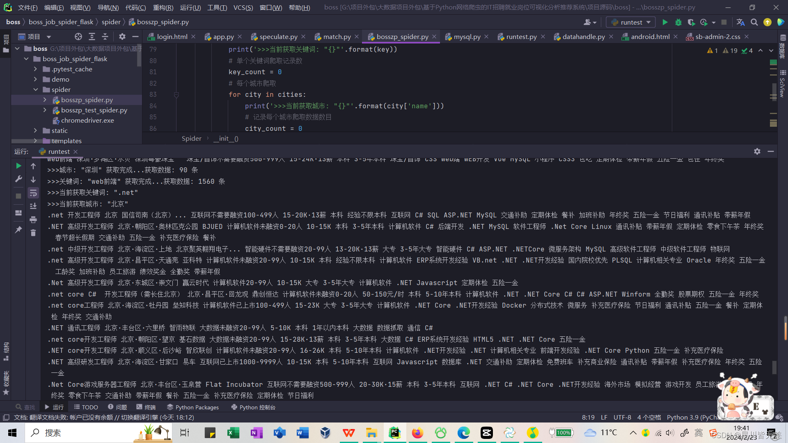Screen dimensions: 788x443
Task: Open the runtest run configuration dropdown
Action: coord(631,22)
